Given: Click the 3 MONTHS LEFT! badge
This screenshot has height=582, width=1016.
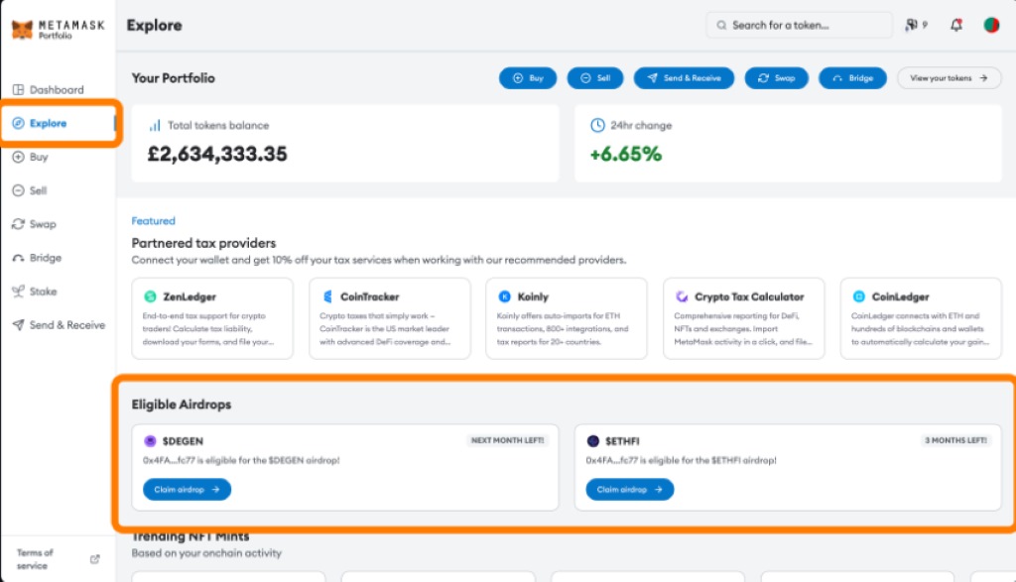Looking at the screenshot, I should pos(955,440).
